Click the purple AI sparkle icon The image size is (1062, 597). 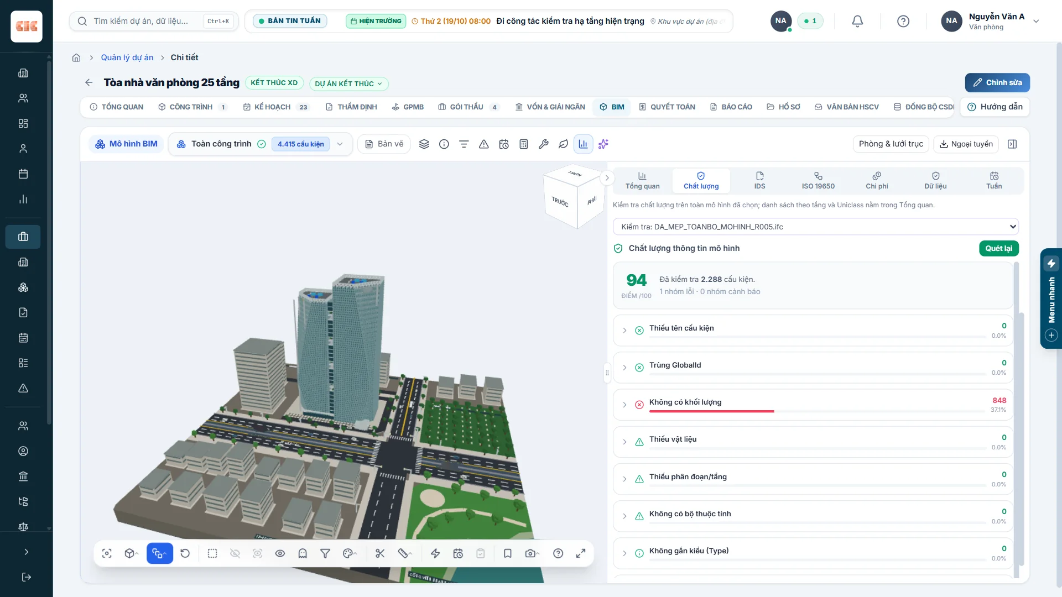[x=603, y=144]
